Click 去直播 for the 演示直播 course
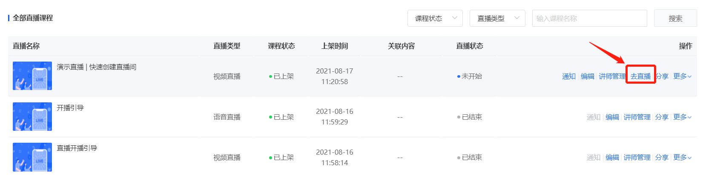The width and height of the screenshot is (703, 175). pyautogui.click(x=640, y=76)
